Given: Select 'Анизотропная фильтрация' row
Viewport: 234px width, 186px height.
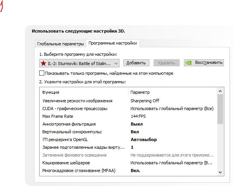Looking at the screenshot, I should coord(128,124).
